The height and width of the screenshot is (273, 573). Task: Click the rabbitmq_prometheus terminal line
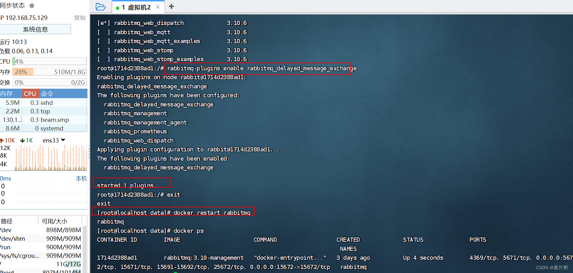point(135,131)
